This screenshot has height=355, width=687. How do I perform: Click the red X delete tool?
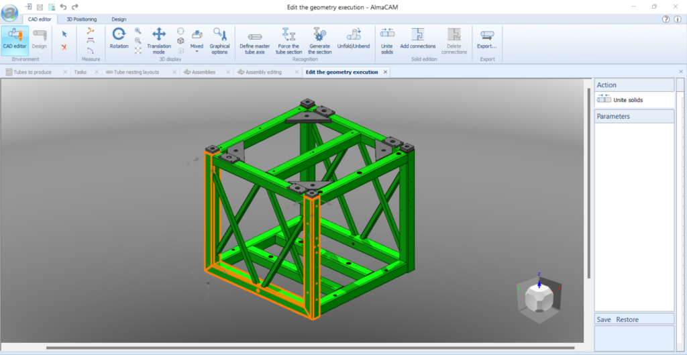(64, 47)
